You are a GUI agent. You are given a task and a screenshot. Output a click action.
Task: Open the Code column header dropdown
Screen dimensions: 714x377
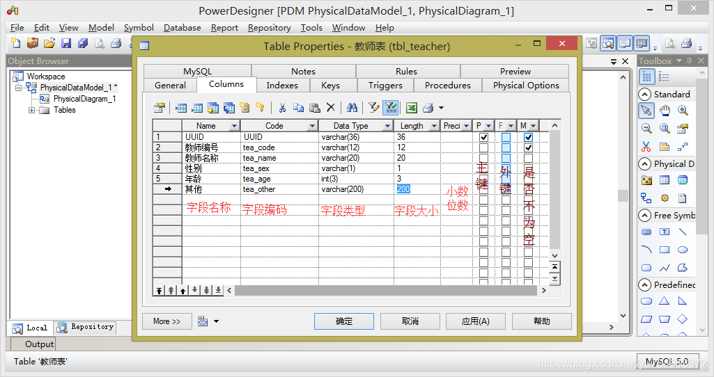(312, 125)
